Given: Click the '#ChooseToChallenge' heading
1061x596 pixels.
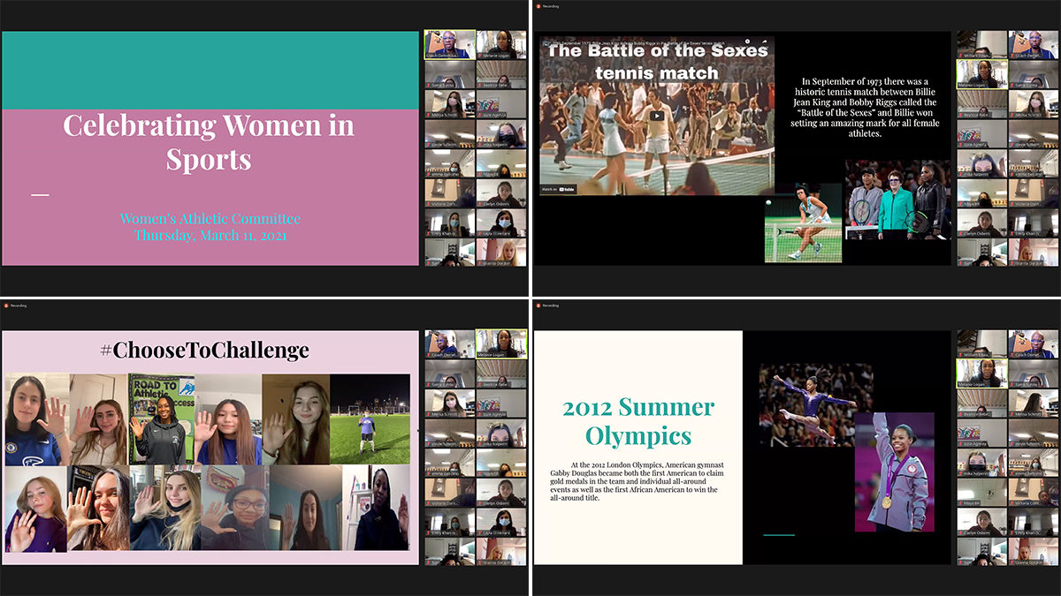Looking at the screenshot, I should pos(204,350).
